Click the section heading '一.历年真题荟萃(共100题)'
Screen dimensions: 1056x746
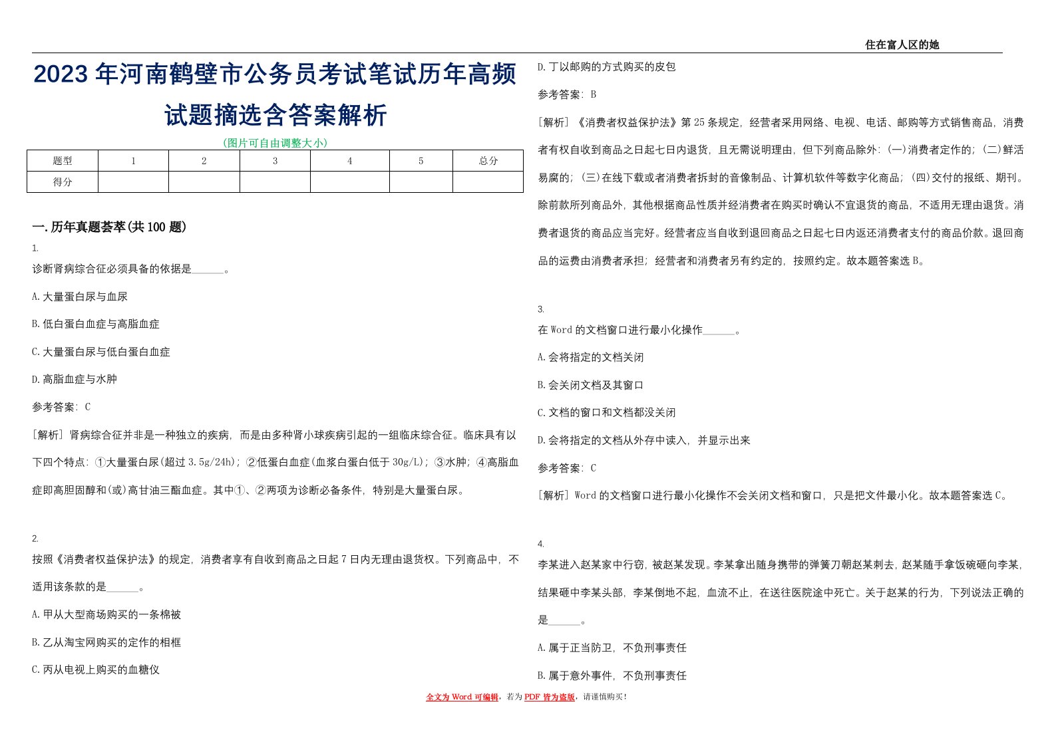pyautogui.click(x=109, y=227)
